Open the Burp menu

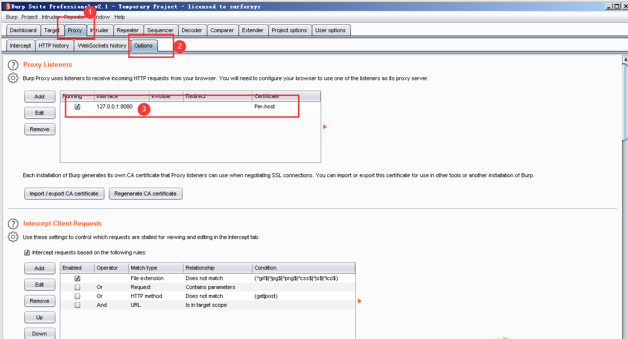coord(12,17)
